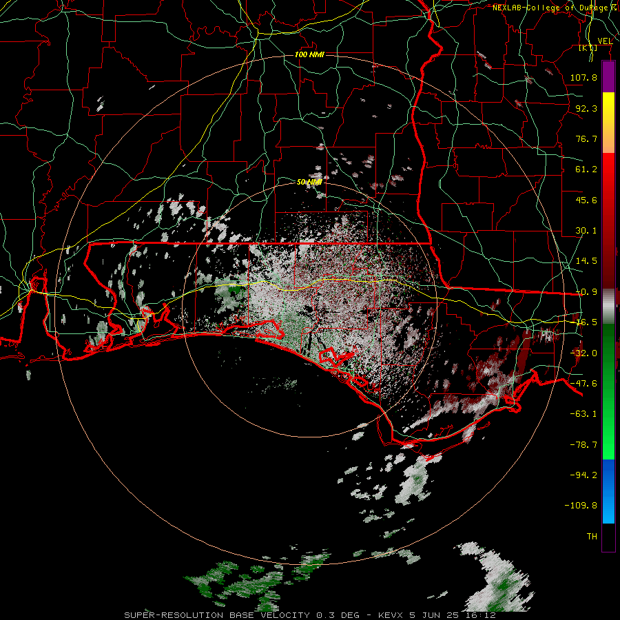Click the 100 NMI range ring label
This screenshot has height=620, width=620.
309,54
